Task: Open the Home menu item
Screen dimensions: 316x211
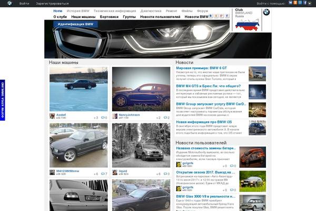Action: (57, 11)
